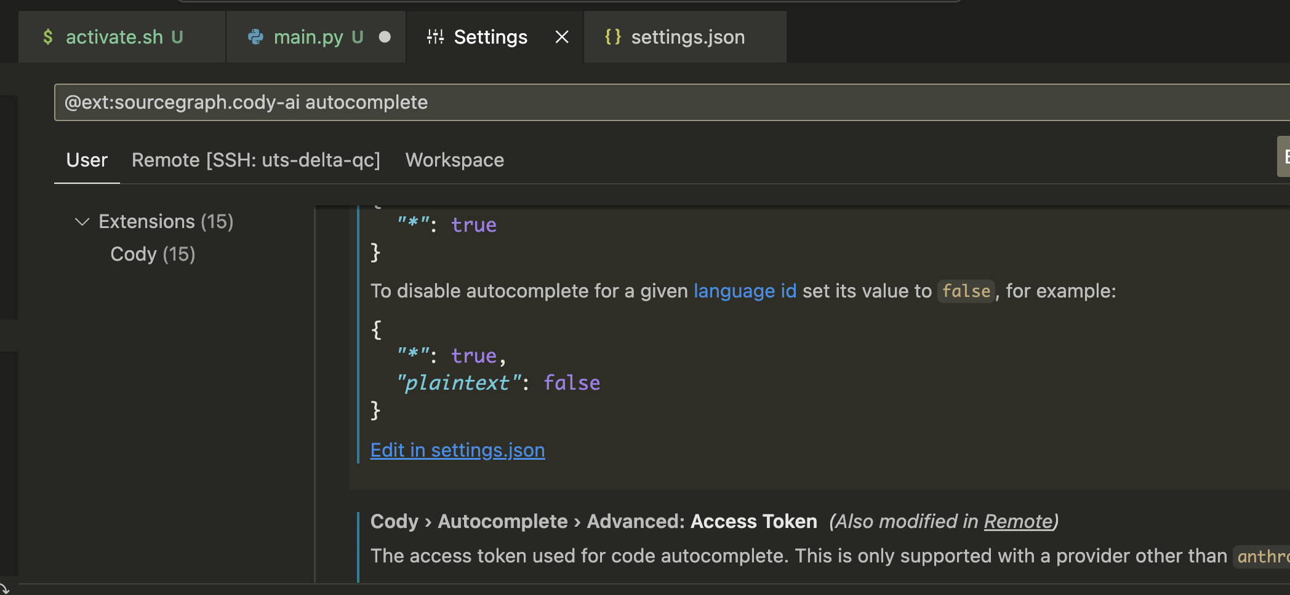Click the shell script icon on activate.sh tab
Image resolution: width=1290 pixels, height=595 pixels.
tap(48, 37)
